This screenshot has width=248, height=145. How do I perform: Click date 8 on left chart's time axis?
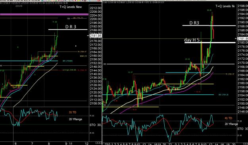49,143
